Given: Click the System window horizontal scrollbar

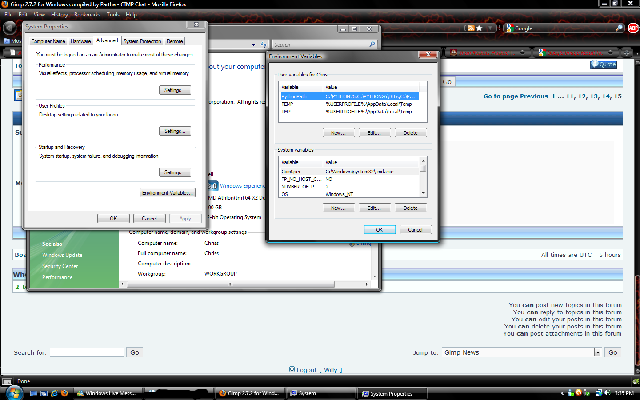Looking at the screenshot, I should (x=230, y=284).
